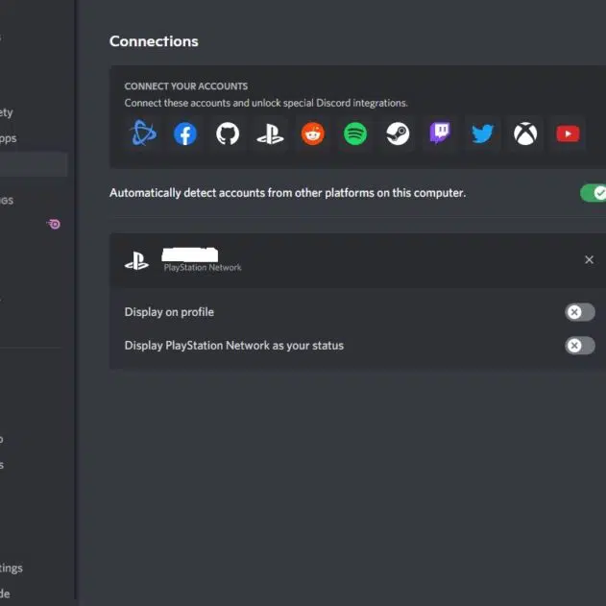Click the Nitro icon in sidebar
Viewport: 606px width, 606px height.
coord(54,224)
